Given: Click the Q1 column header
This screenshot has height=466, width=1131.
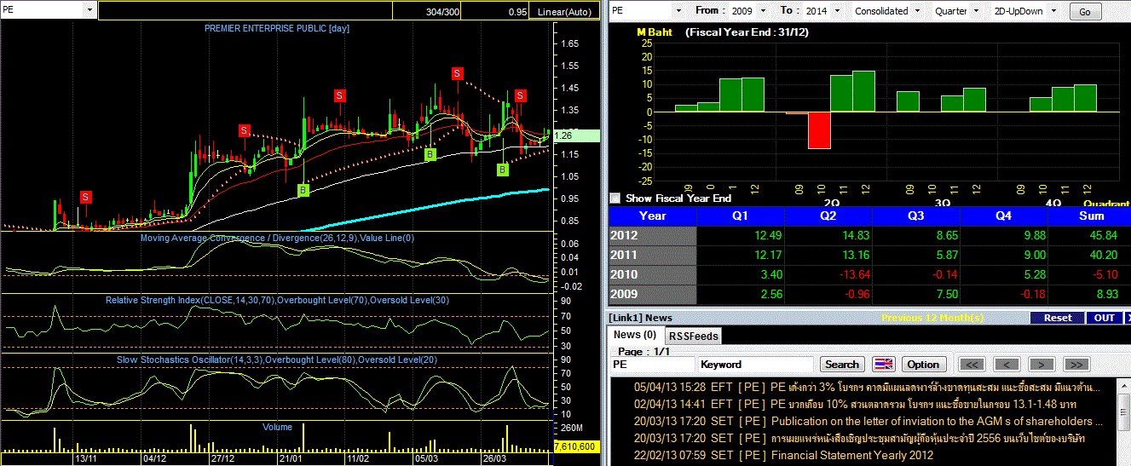Looking at the screenshot, I should (x=741, y=216).
